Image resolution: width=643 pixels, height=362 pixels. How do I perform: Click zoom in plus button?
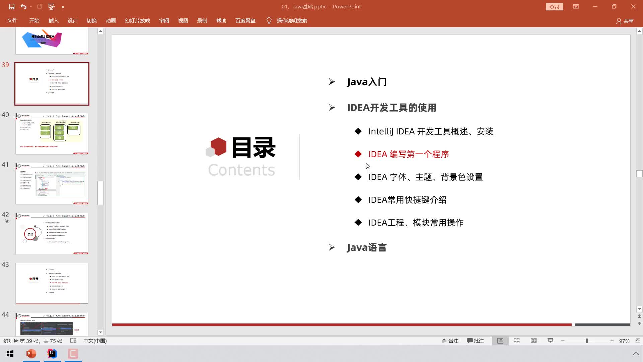[x=612, y=341]
